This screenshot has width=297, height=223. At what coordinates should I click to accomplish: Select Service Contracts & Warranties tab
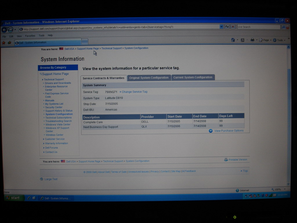tap(104, 78)
